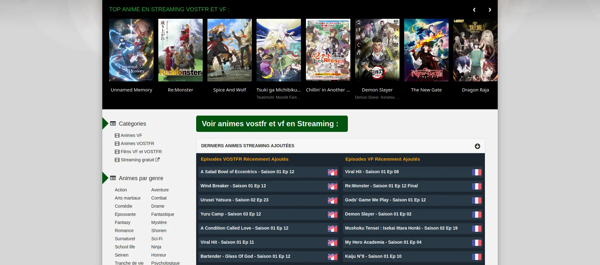The height and width of the screenshot is (265, 600).
Task: Click French flag on Gods' Game We Play row
Action: coord(477,200)
